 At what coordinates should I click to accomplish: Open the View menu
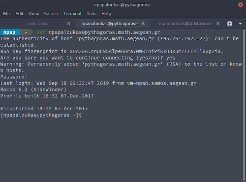pos(34,14)
